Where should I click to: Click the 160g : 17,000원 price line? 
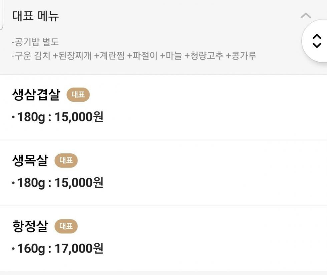click(57, 249)
